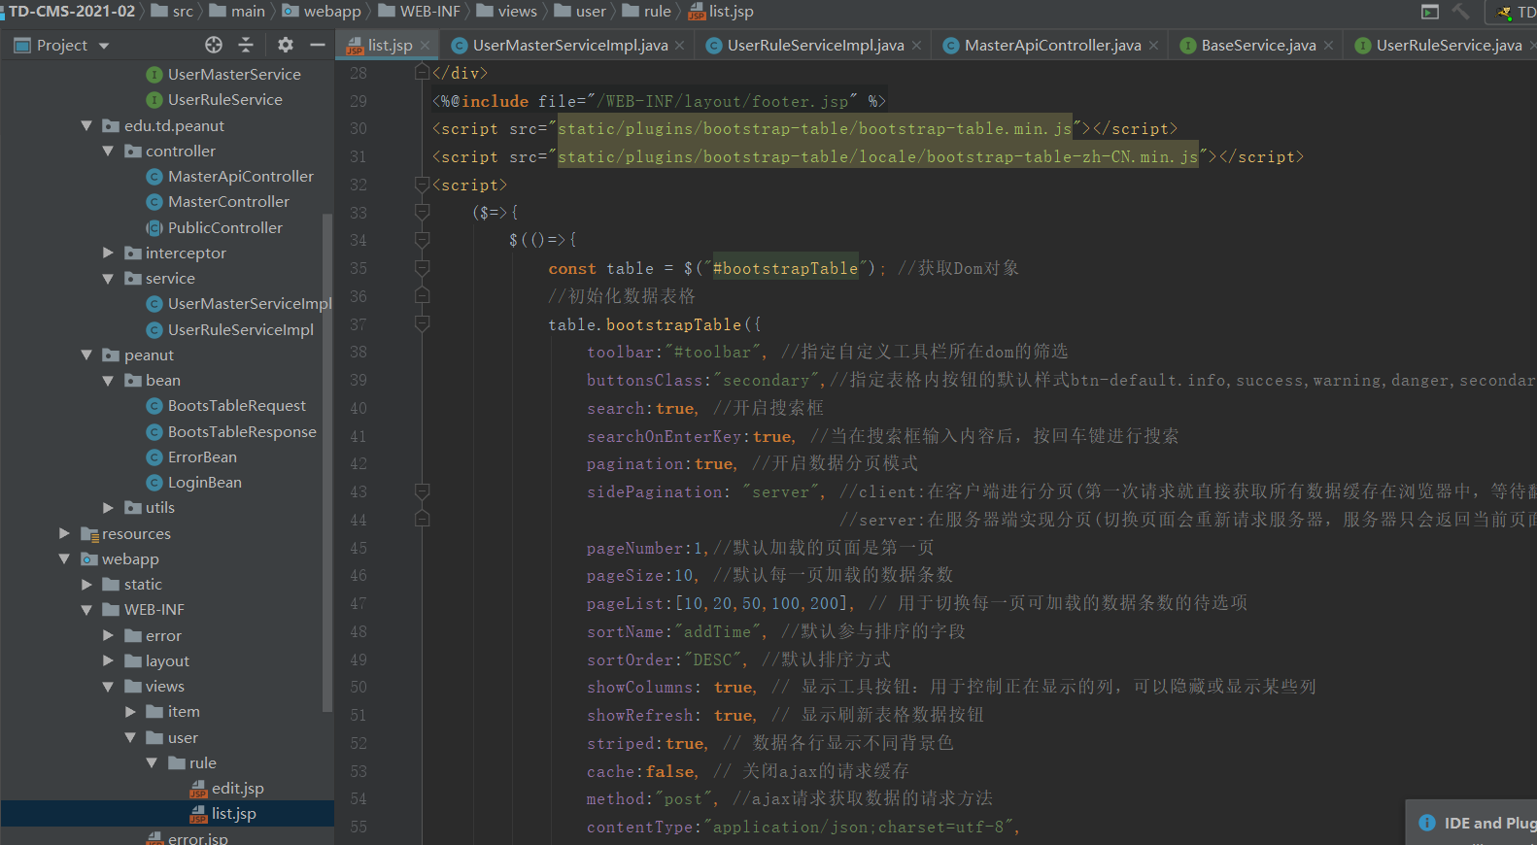Viewport: 1537px width, 845px height.
Task: Open IDE and Plugin notification popup
Action: [x=1471, y=823]
